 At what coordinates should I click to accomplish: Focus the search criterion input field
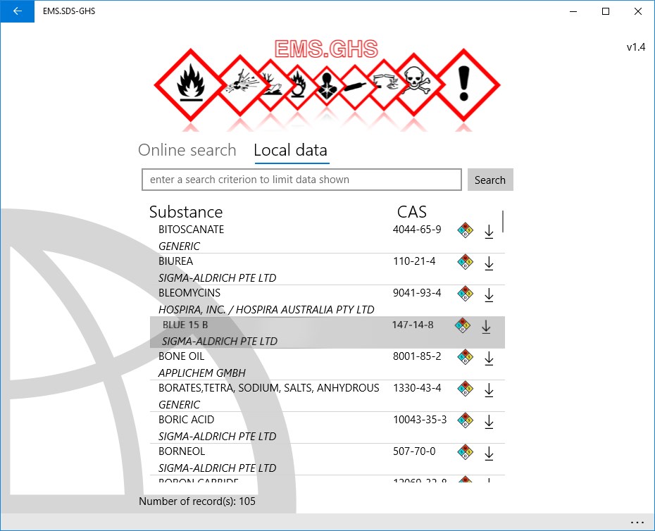pos(301,180)
